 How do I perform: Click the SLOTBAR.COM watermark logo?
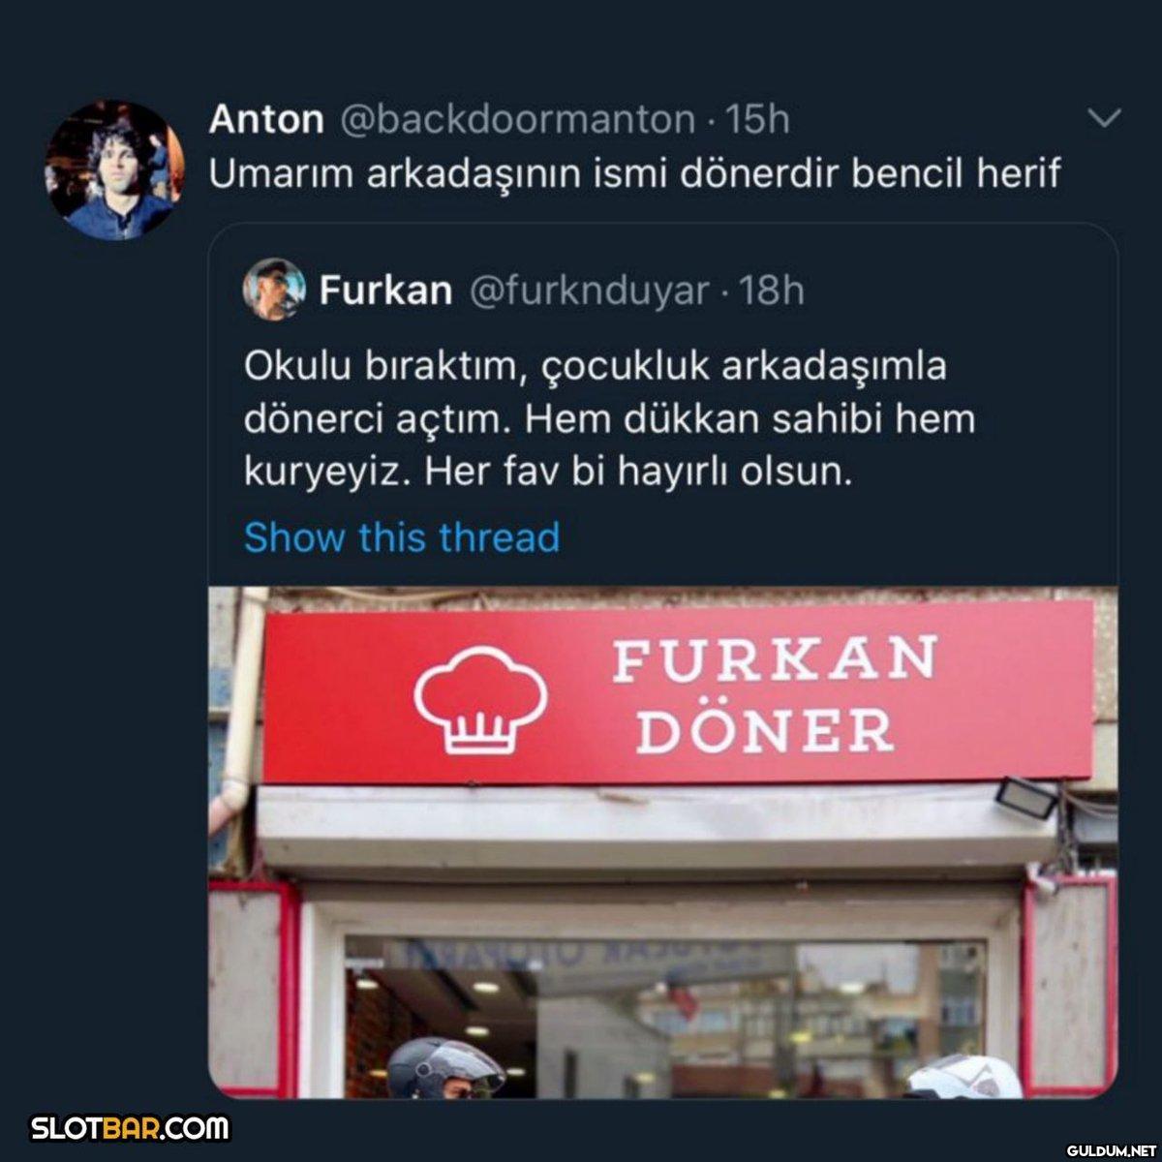tap(130, 1128)
